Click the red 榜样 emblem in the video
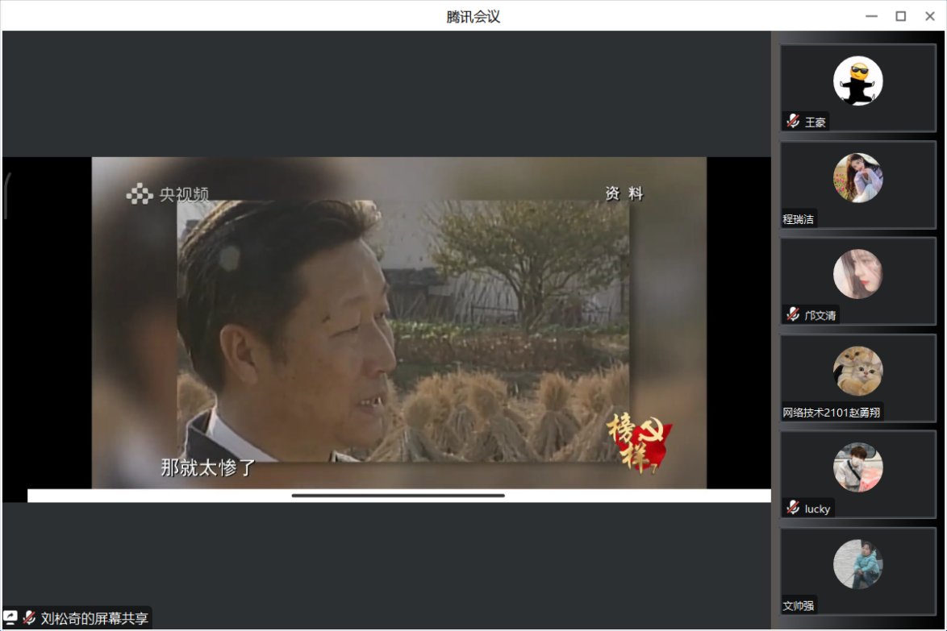This screenshot has height=631, width=947. (x=639, y=443)
